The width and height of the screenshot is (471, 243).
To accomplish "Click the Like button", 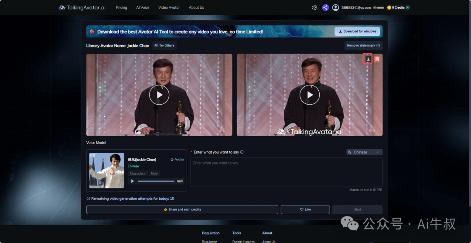I will pyautogui.click(x=305, y=210).
